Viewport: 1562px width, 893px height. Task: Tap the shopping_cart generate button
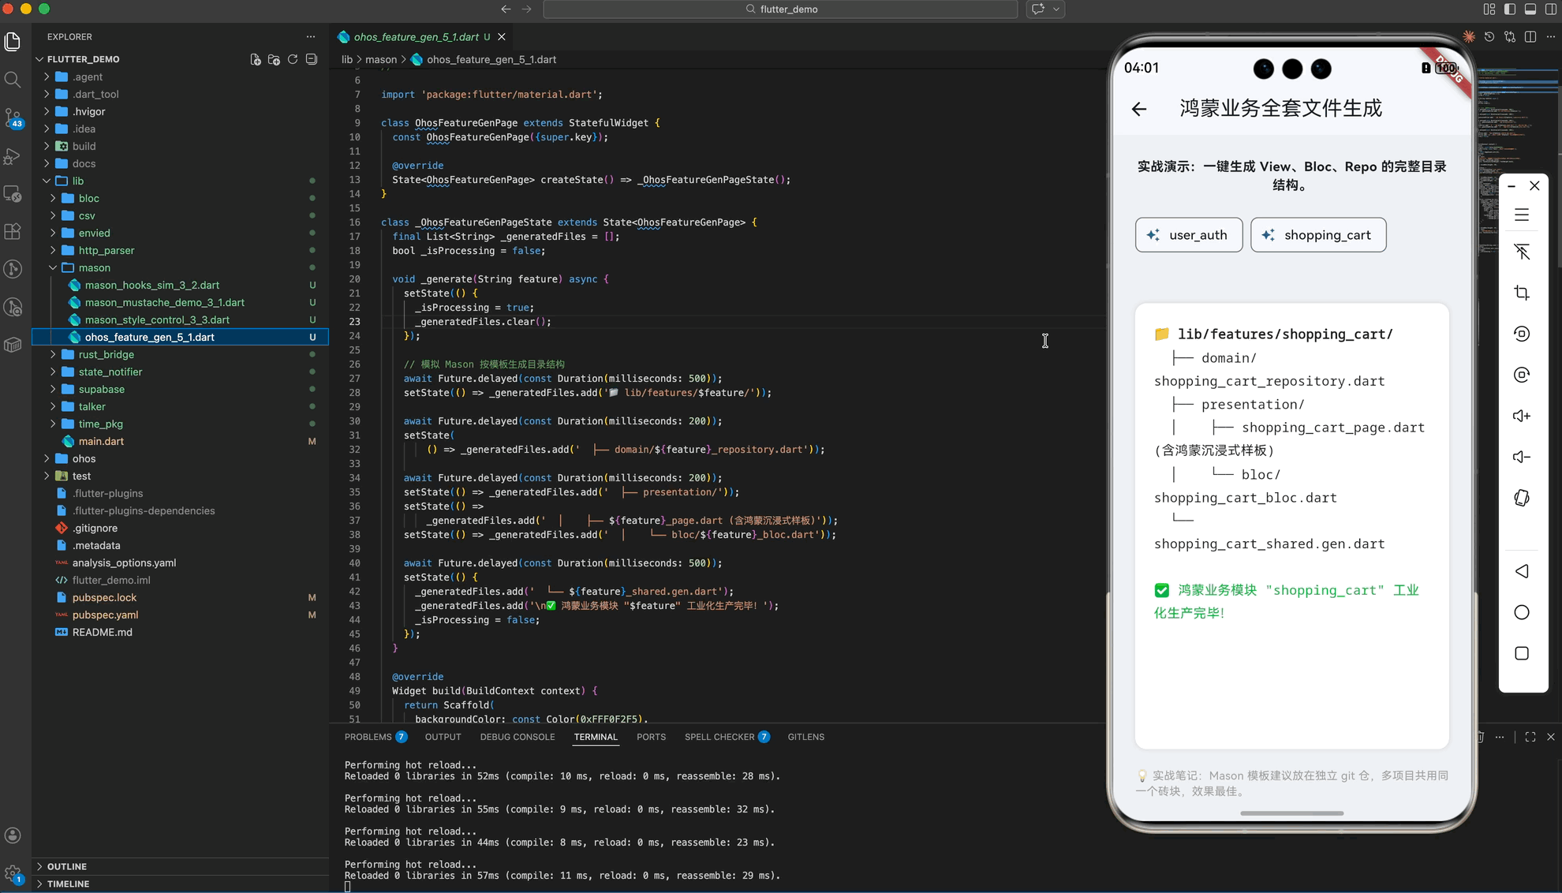click(1317, 235)
